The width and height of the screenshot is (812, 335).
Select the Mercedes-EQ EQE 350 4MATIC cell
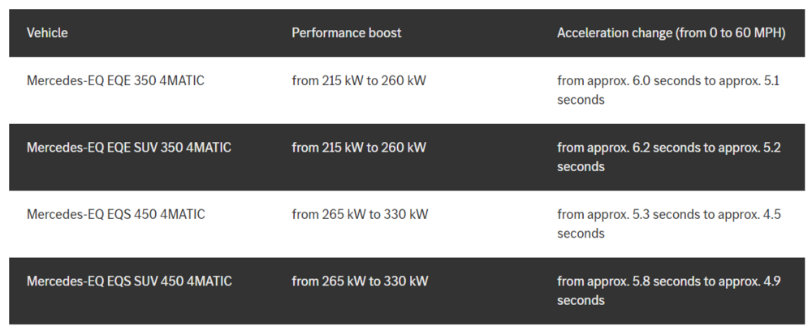point(115,81)
